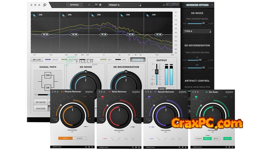Solo the fifth frequency band with S
Image resolution: width=262 pixels, height=151 pixels.
[x=147, y=51]
